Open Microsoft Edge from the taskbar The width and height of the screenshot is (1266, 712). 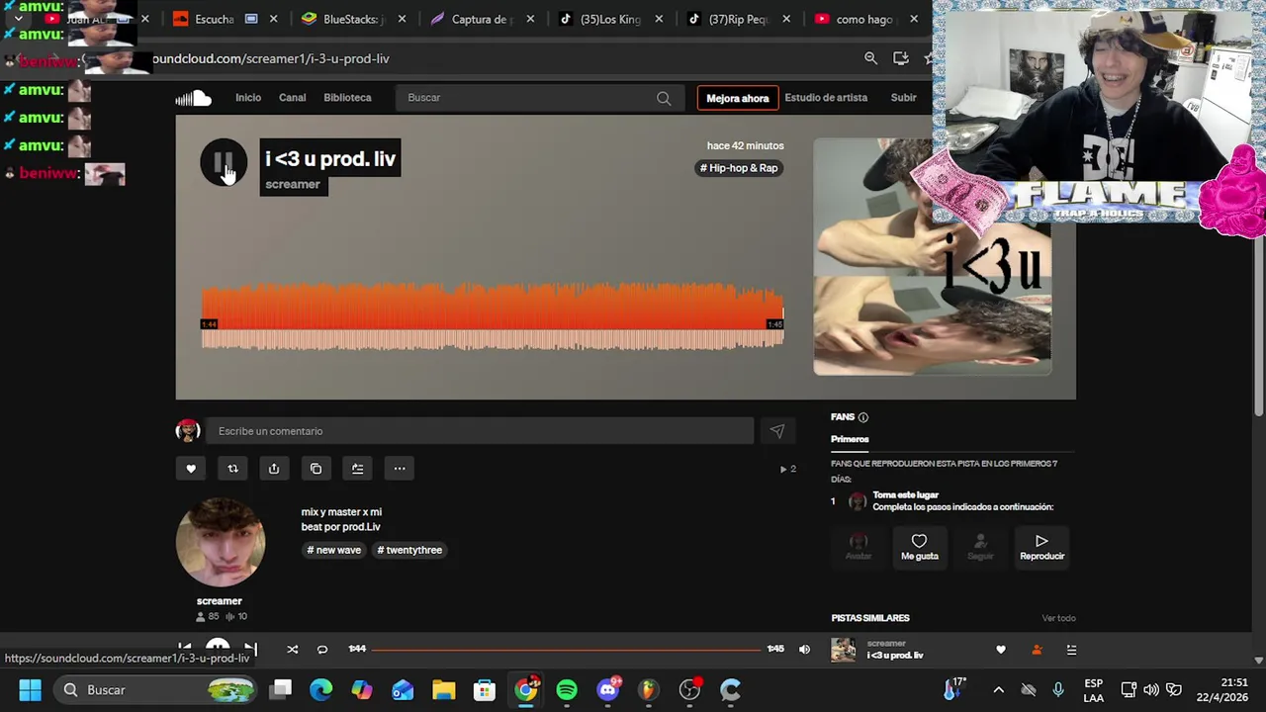point(321,689)
